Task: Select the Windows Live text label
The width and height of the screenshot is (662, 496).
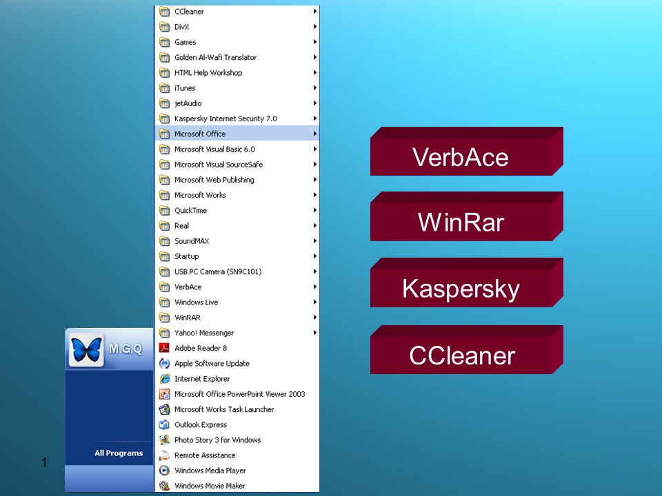Action: tap(197, 302)
